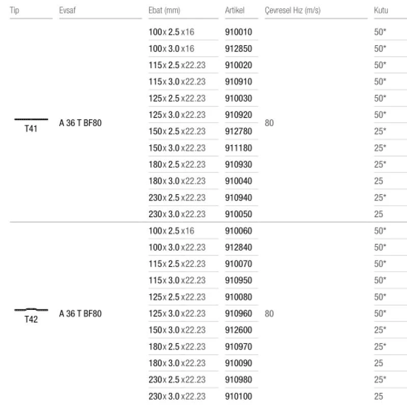The width and height of the screenshot is (407, 407).
Task: Click the T41 A 36 T BF80 specification
Action: point(80,123)
